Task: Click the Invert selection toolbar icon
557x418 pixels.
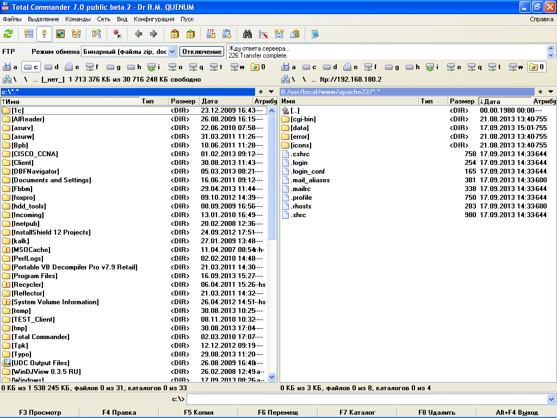Action: click(x=96, y=34)
